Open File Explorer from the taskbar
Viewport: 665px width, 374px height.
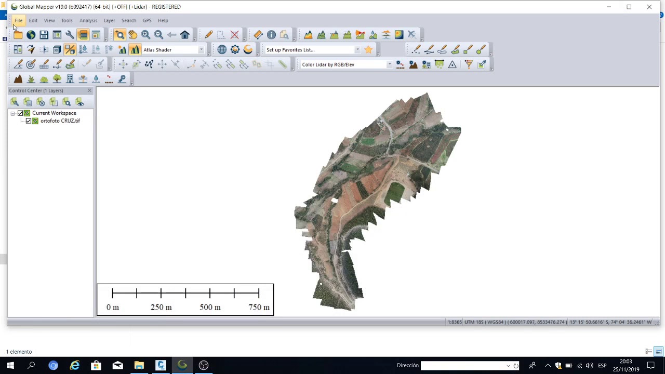[x=139, y=365]
